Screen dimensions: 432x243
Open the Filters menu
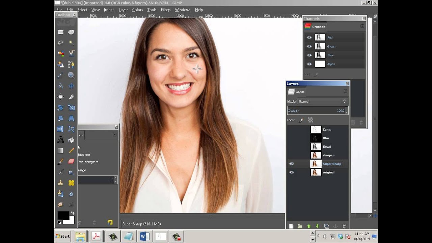point(166,10)
